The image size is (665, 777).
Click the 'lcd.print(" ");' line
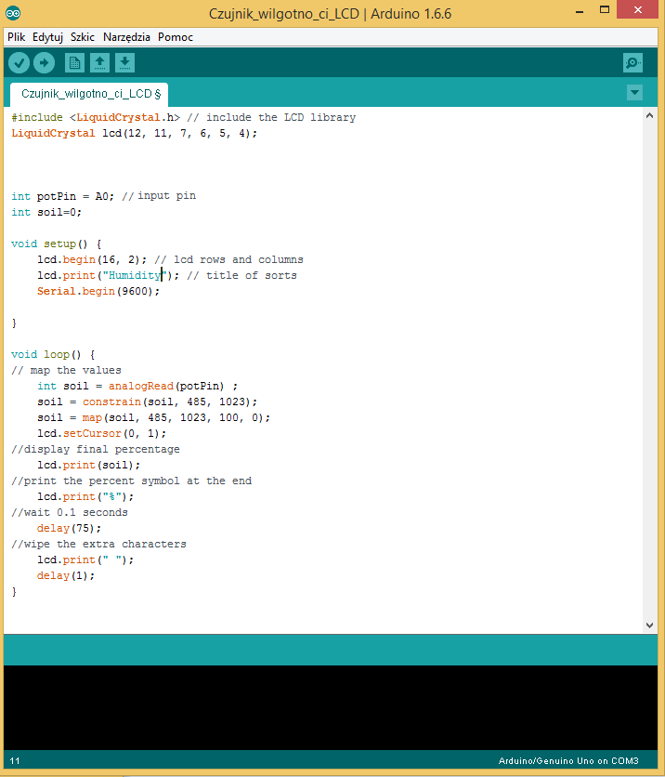(85, 560)
